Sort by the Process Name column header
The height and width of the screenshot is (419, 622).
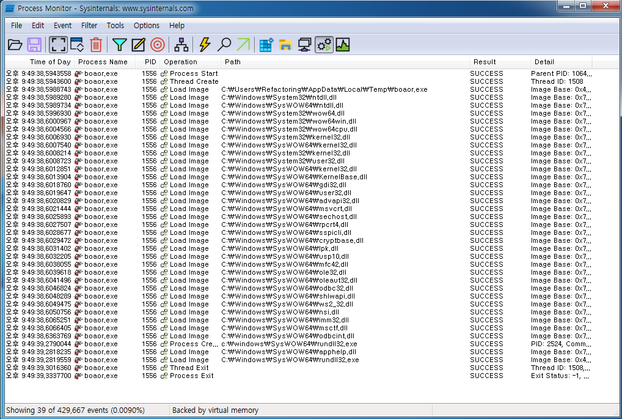104,62
